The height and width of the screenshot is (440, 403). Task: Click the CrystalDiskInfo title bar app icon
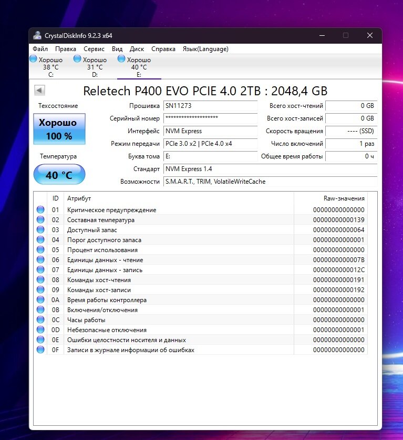(37, 35)
